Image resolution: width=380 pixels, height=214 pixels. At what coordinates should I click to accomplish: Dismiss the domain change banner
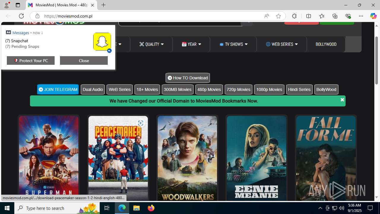(342, 100)
